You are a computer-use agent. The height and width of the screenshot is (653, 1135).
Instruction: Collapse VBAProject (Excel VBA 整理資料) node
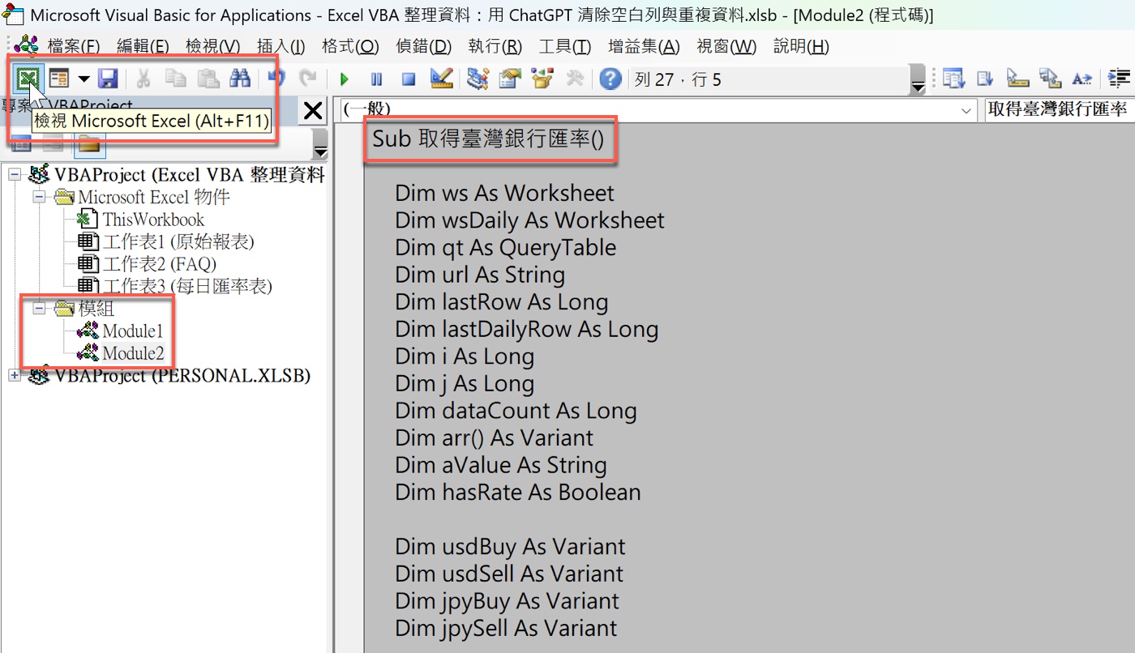point(15,175)
